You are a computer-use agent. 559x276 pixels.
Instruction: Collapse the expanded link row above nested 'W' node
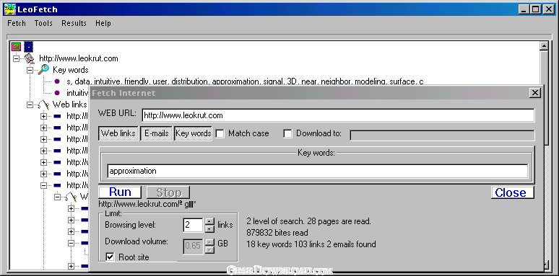pos(43,185)
